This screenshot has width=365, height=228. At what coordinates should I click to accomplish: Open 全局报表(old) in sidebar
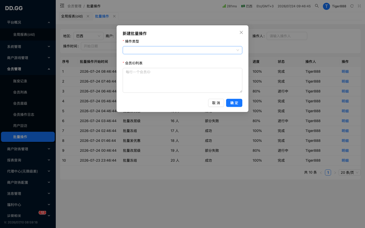click(28, 34)
